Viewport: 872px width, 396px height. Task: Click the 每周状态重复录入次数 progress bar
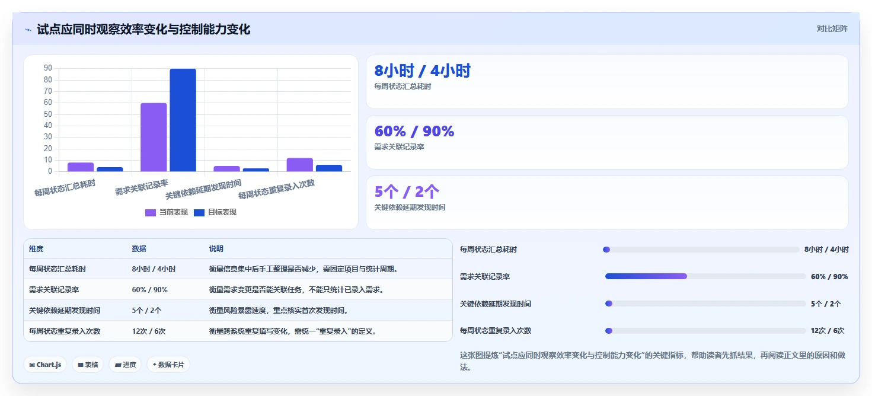705,331
